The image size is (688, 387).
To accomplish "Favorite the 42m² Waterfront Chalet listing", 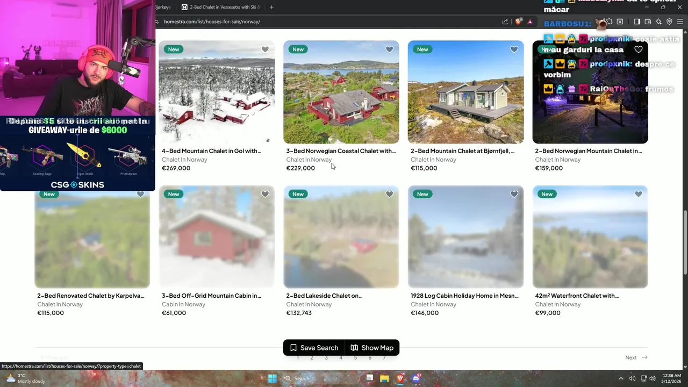I will (638, 194).
